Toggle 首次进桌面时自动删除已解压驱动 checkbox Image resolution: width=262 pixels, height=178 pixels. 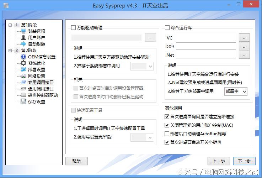(76, 96)
